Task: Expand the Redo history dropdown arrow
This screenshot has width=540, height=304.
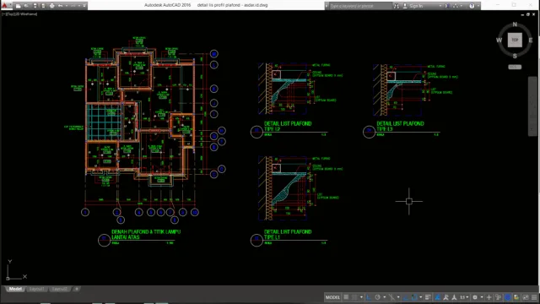Action: (79, 6)
